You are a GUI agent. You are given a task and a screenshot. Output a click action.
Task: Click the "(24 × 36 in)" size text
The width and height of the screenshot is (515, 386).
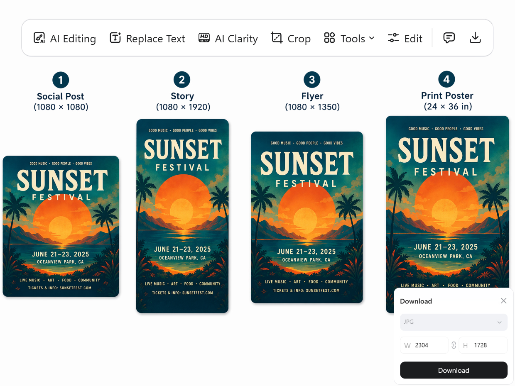(x=448, y=106)
